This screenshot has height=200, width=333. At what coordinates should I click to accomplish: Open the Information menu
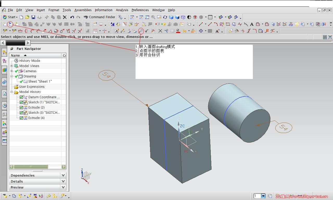104,10
